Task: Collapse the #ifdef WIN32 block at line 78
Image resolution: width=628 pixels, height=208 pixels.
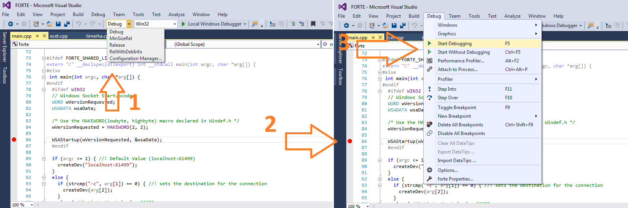Action: 44,89
